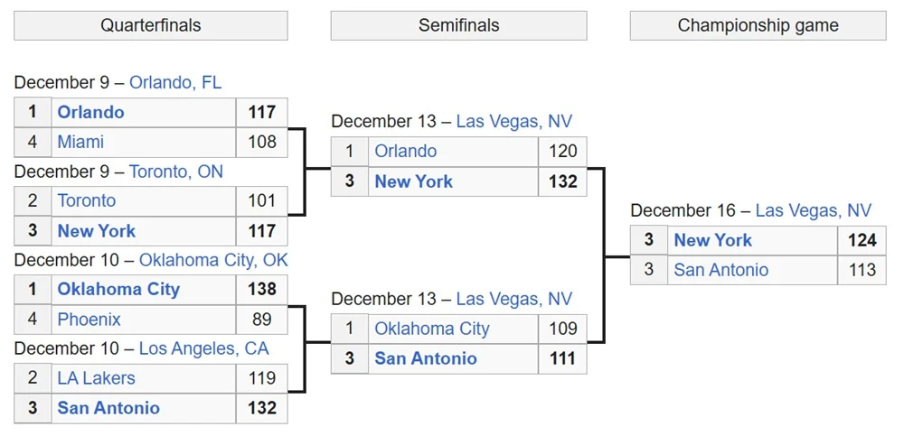Select San Antonio in the championship game
The height and width of the screenshot is (436, 904).
pyautogui.click(x=721, y=270)
